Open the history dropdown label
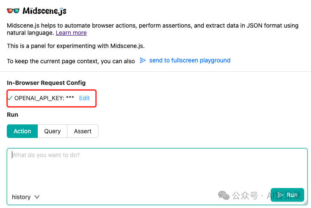Viewport: 311px width, 208px height. click(x=21, y=197)
